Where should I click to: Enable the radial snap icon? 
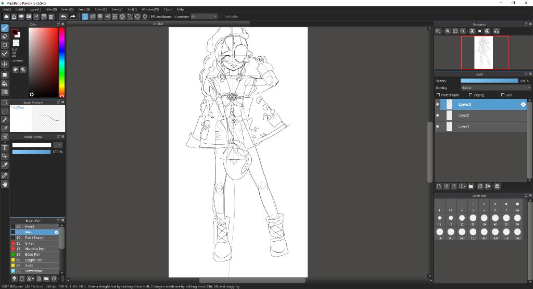click(x=115, y=16)
